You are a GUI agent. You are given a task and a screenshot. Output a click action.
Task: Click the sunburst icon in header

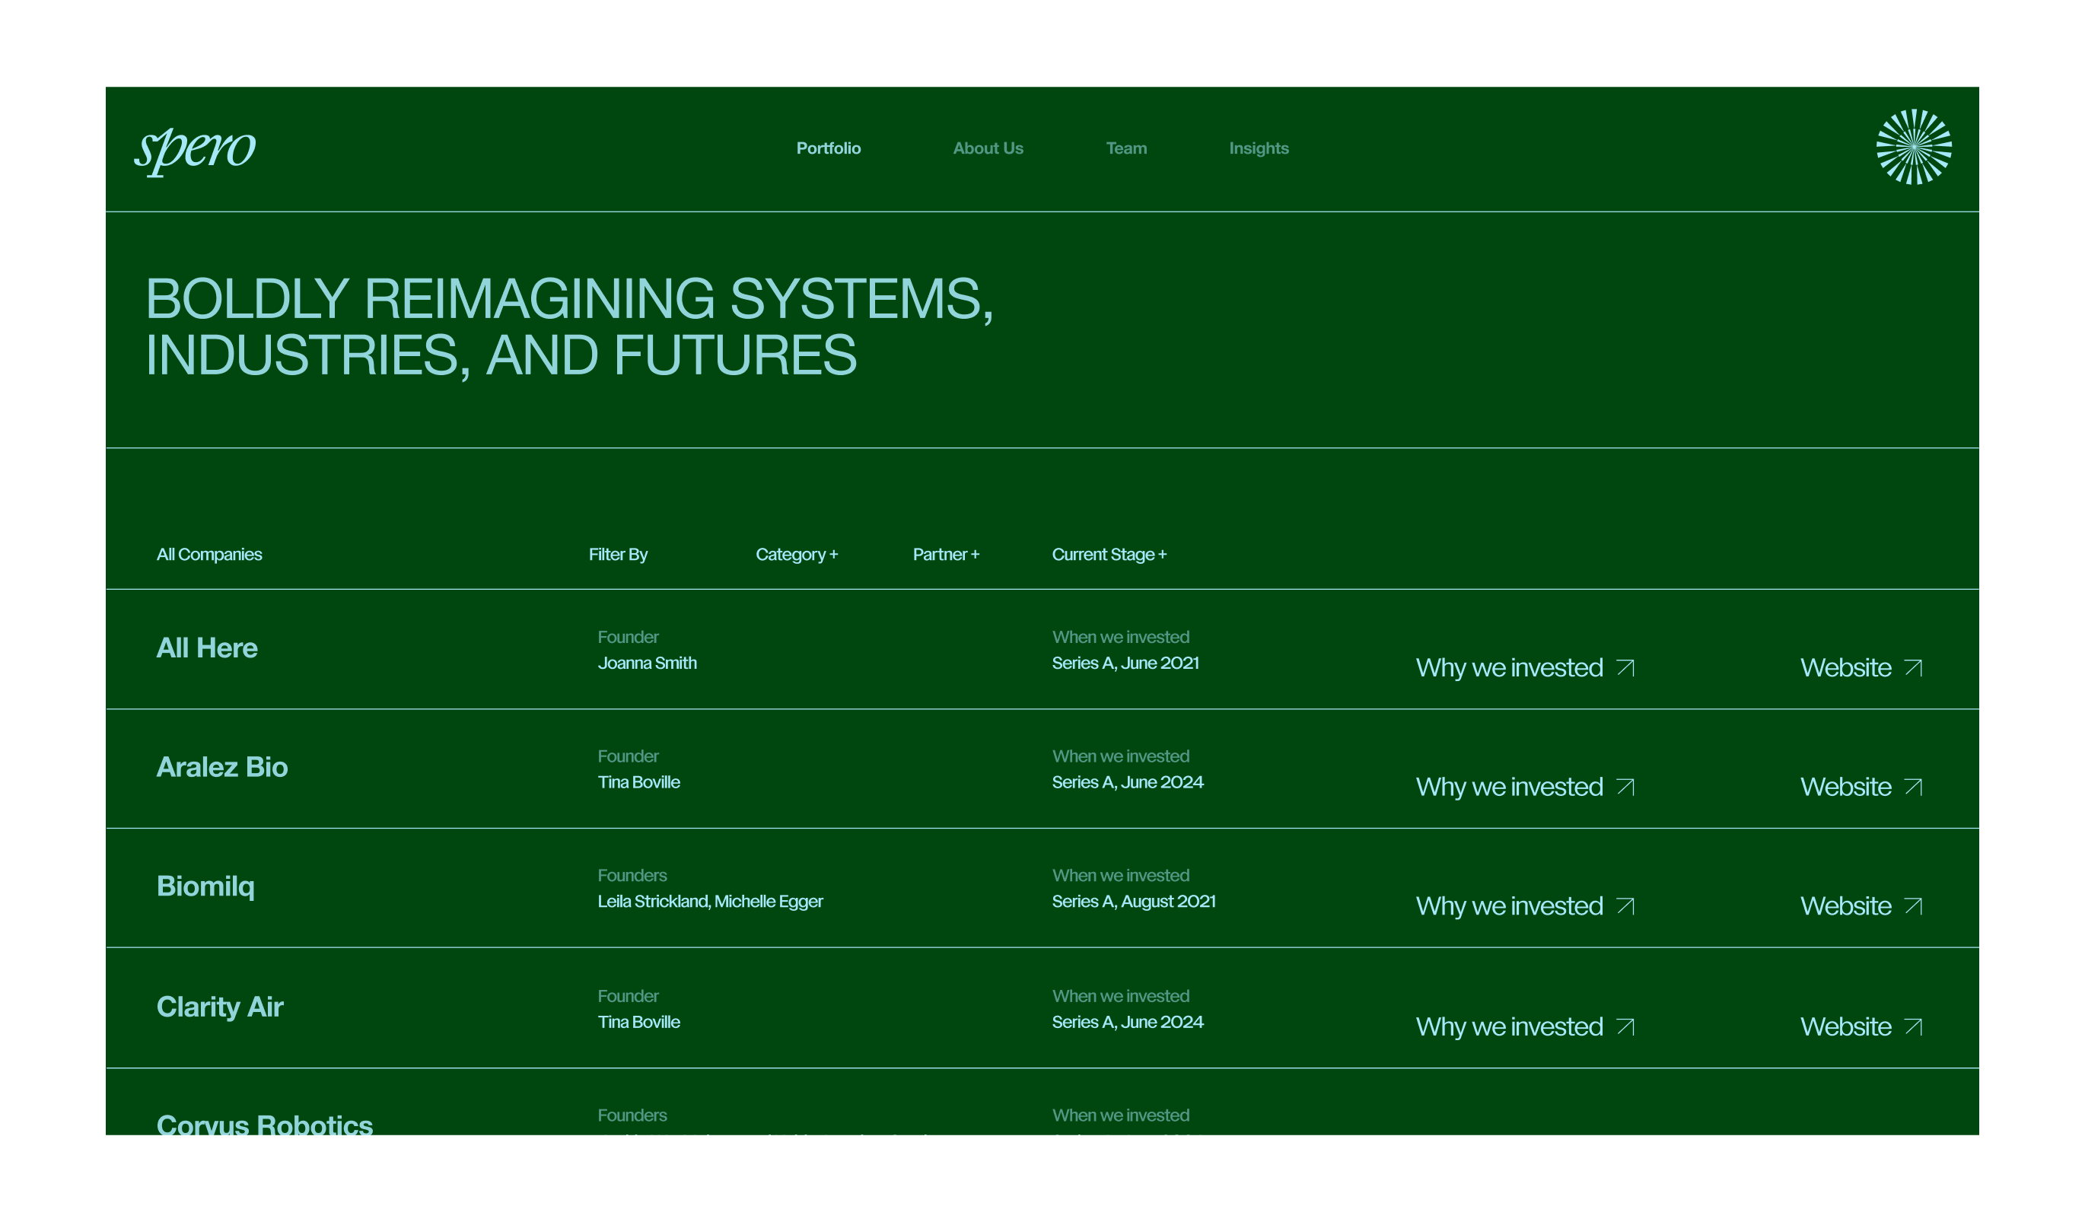[x=1913, y=148]
